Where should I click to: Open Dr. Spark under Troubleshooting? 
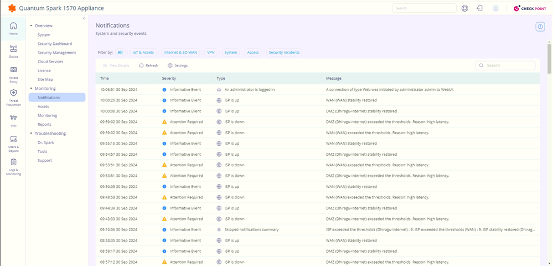pyautogui.click(x=45, y=142)
